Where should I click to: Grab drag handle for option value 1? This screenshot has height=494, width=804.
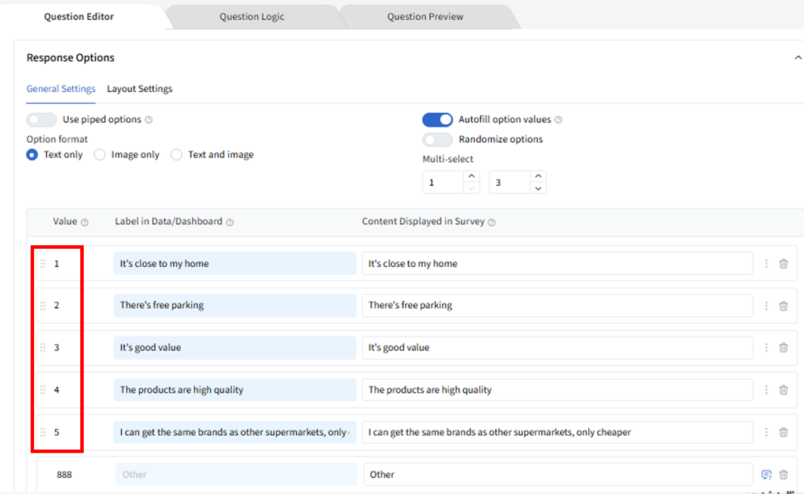point(43,264)
